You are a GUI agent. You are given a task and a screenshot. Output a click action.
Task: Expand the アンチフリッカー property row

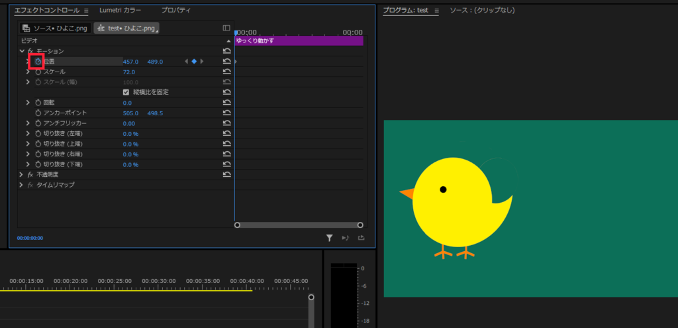tap(28, 123)
